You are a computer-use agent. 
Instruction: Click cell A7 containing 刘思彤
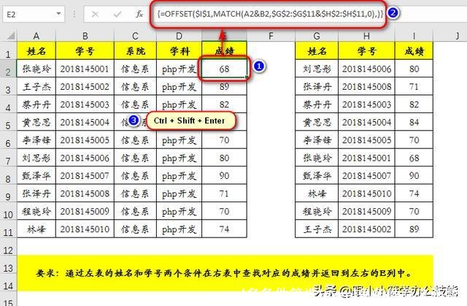coord(36,158)
